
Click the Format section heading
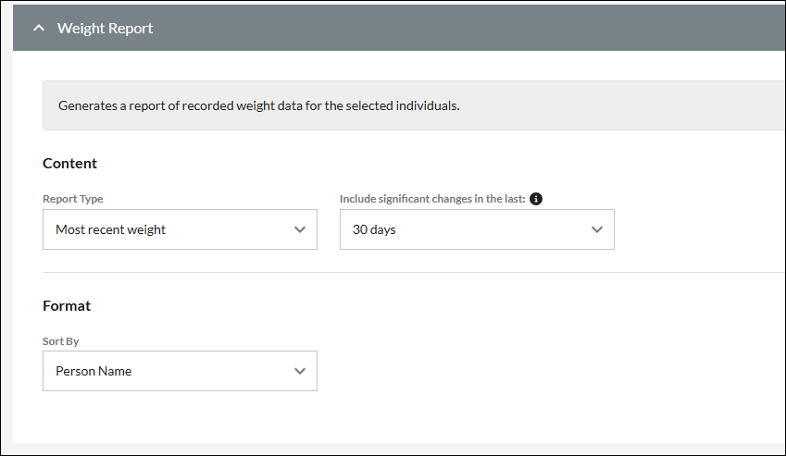coord(67,306)
